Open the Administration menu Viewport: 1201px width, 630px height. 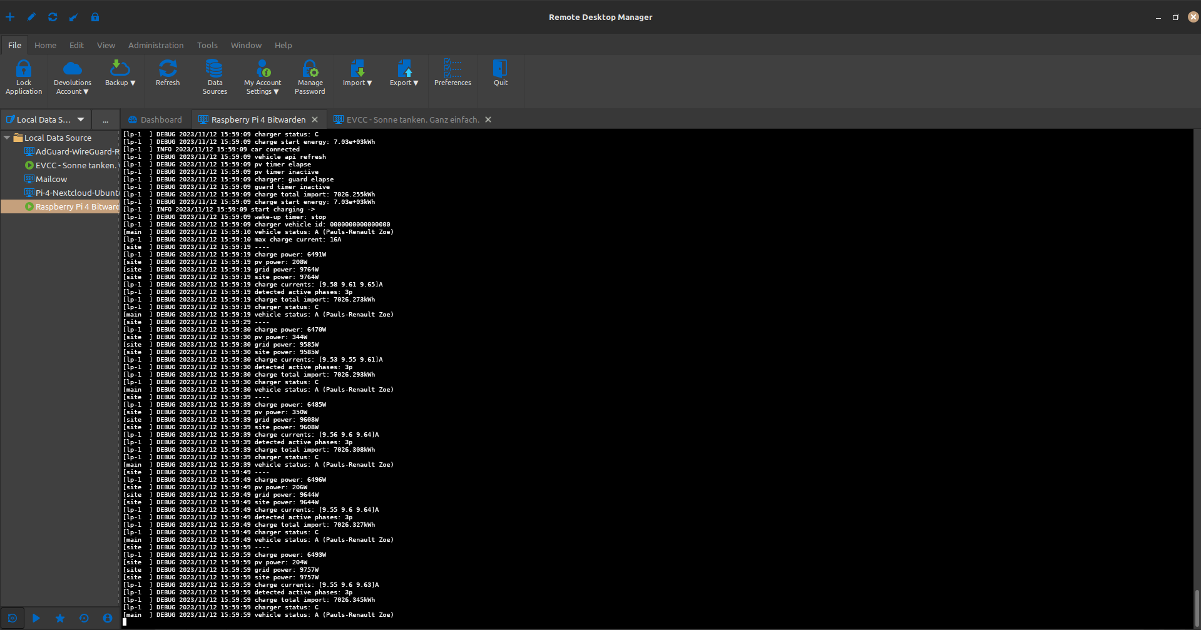(x=156, y=45)
